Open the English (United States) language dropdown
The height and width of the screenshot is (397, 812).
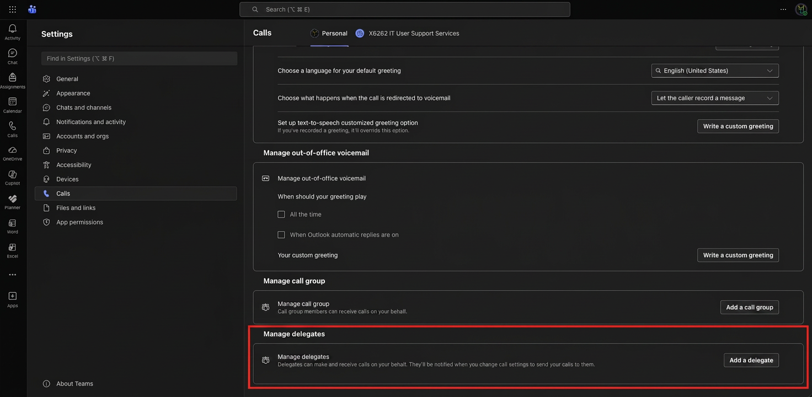coord(715,71)
